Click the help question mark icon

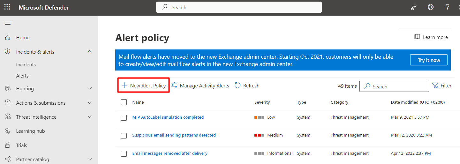pos(448,7)
